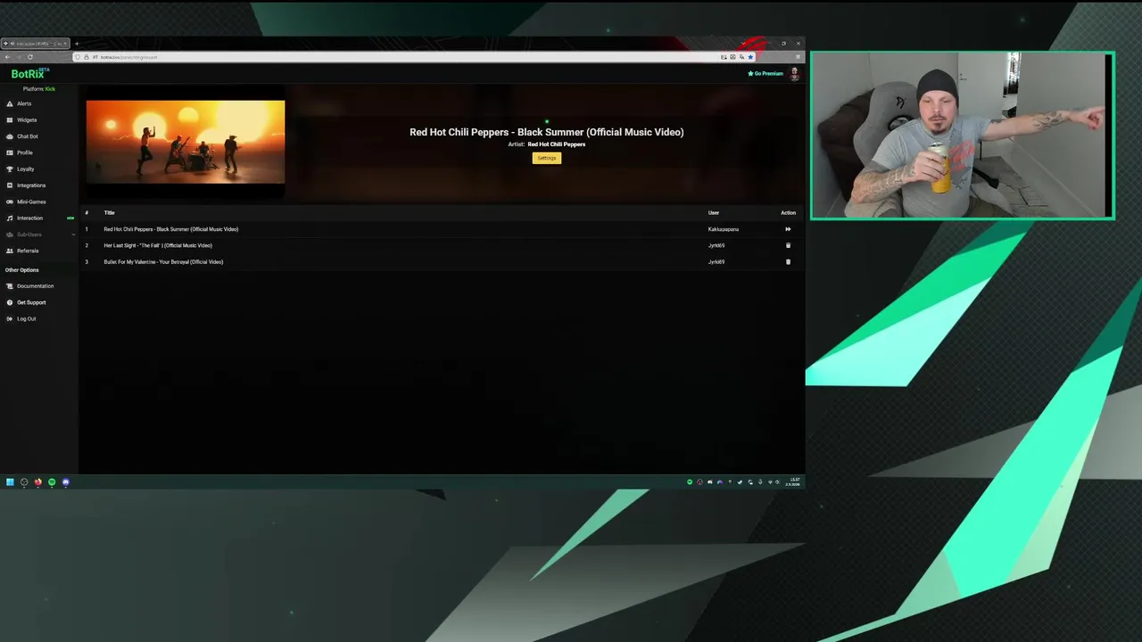Delete the Bullet For My Valentine request

pyautogui.click(x=788, y=262)
